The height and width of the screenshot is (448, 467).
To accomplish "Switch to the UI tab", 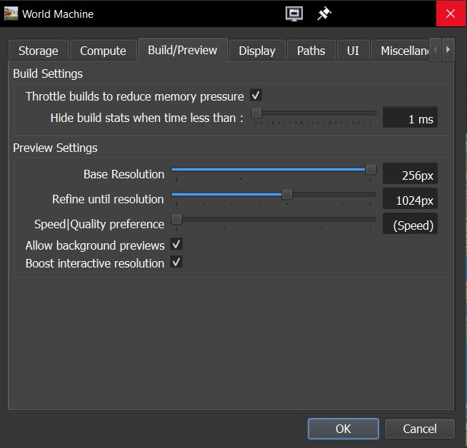I will [353, 51].
